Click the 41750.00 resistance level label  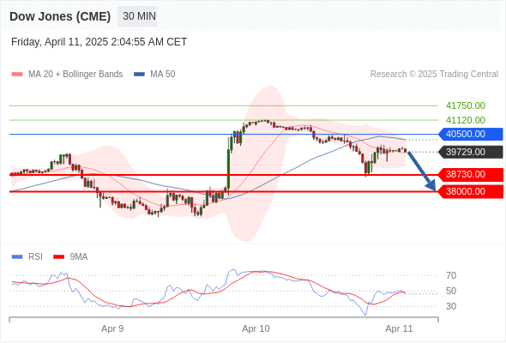pos(466,105)
